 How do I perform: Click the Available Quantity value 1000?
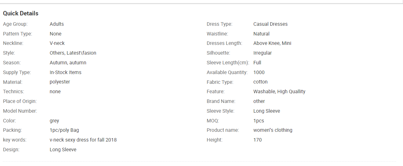(x=259, y=72)
